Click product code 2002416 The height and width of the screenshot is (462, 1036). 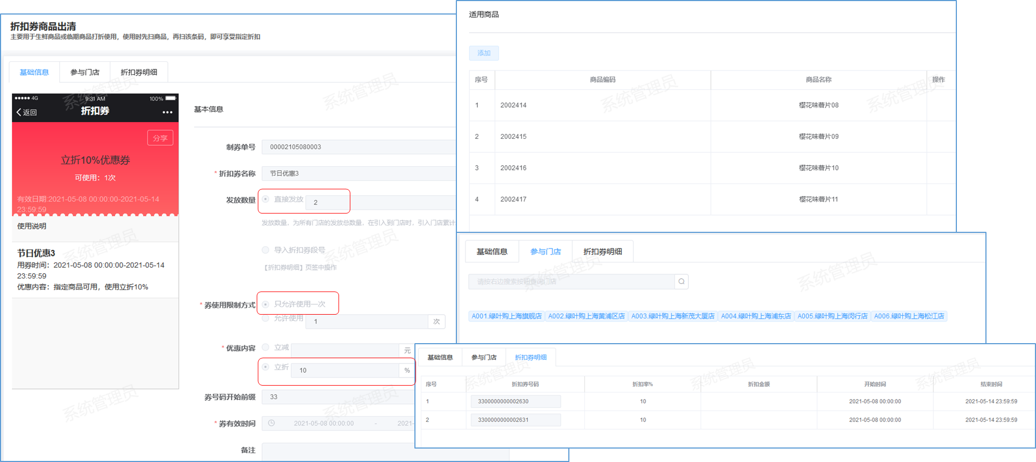pos(513,168)
